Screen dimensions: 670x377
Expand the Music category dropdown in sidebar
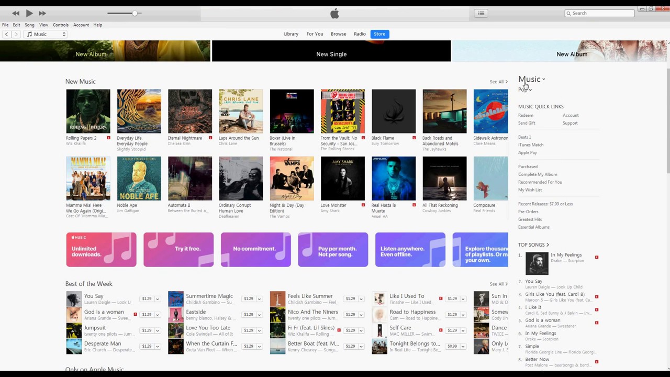click(x=532, y=79)
